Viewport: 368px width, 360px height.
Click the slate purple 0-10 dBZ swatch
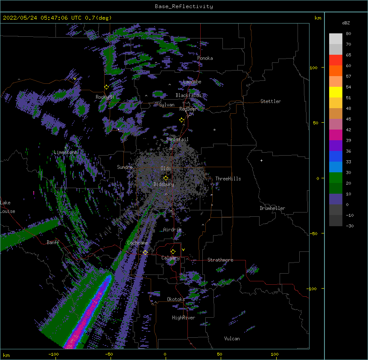336,199
